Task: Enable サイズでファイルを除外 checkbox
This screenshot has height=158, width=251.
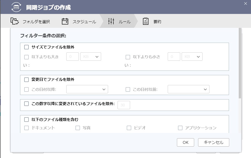Action: pos(26,47)
